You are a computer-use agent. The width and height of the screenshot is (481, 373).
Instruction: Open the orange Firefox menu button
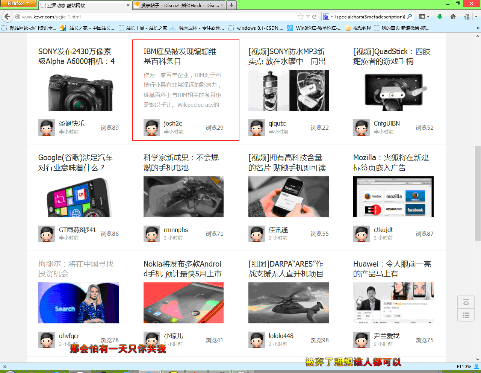18,3
